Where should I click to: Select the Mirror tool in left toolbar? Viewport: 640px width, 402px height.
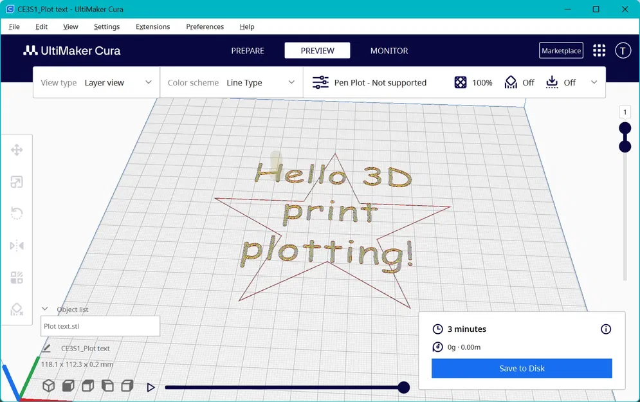(17, 246)
